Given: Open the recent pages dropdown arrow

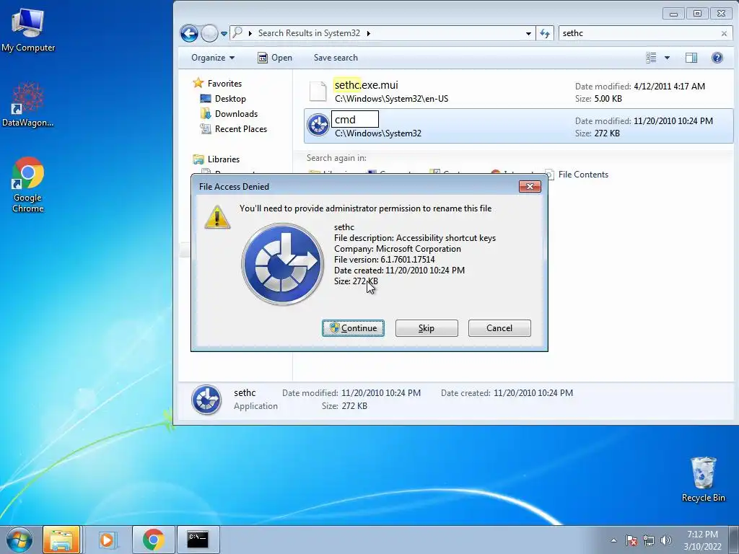Looking at the screenshot, I should 224,33.
